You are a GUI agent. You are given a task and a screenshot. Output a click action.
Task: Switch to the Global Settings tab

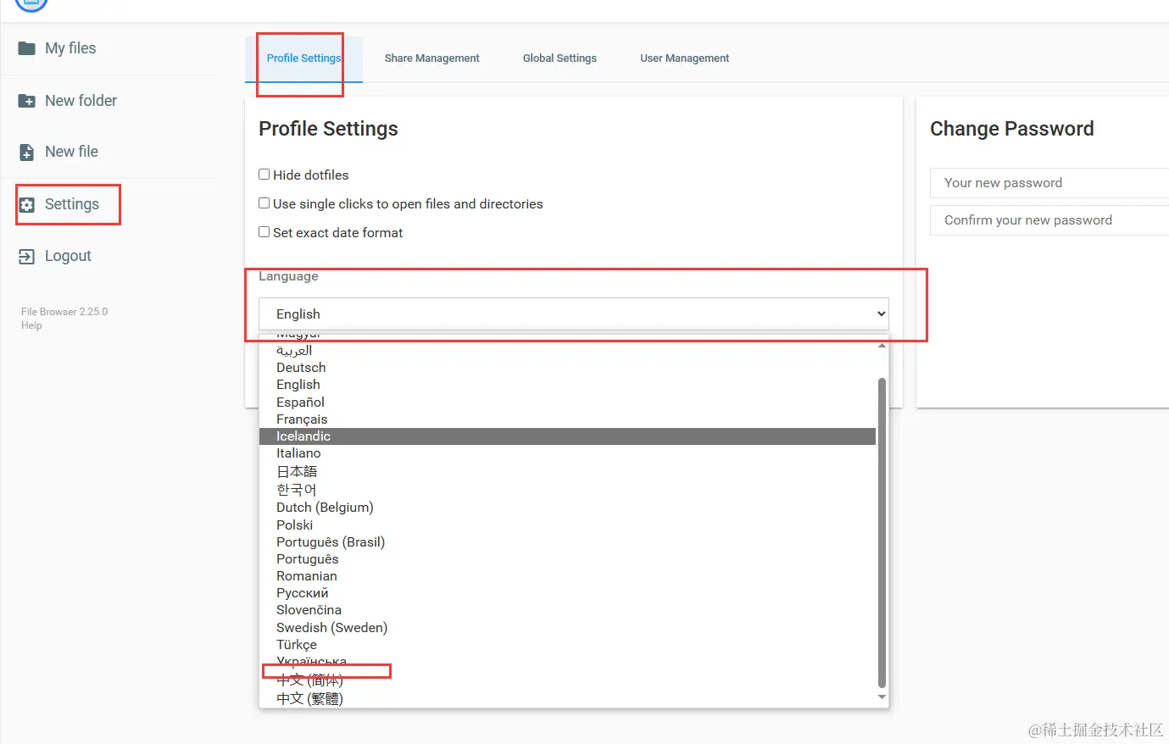point(559,58)
